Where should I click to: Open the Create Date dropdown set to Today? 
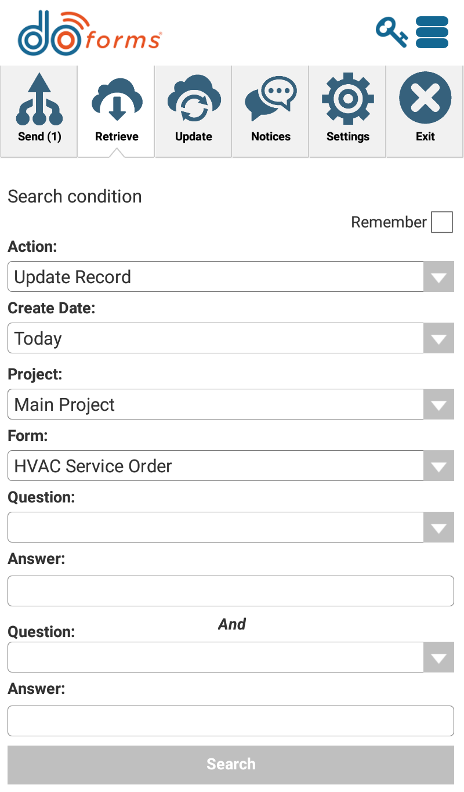point(231,338)
